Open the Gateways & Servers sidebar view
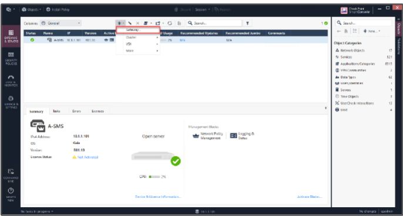This screenshot has height=216, width=403. click(x=11, y=36)
